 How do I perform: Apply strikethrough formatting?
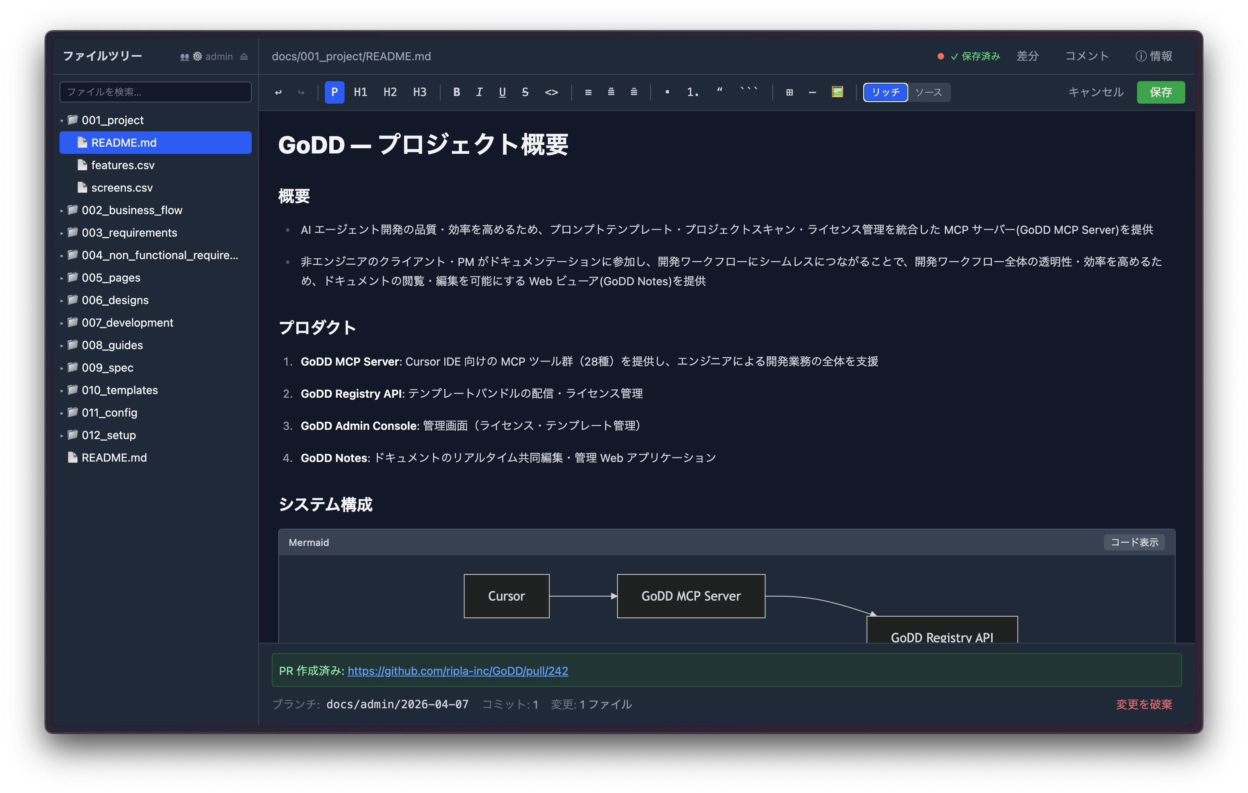(x=525, y=92)
